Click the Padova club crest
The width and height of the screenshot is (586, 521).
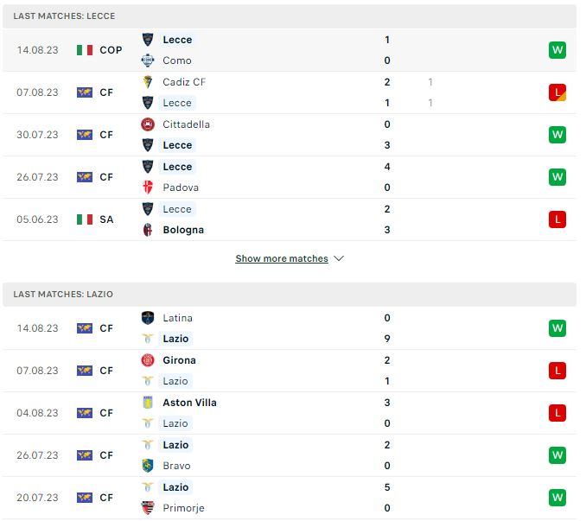[x=148, y=187]
